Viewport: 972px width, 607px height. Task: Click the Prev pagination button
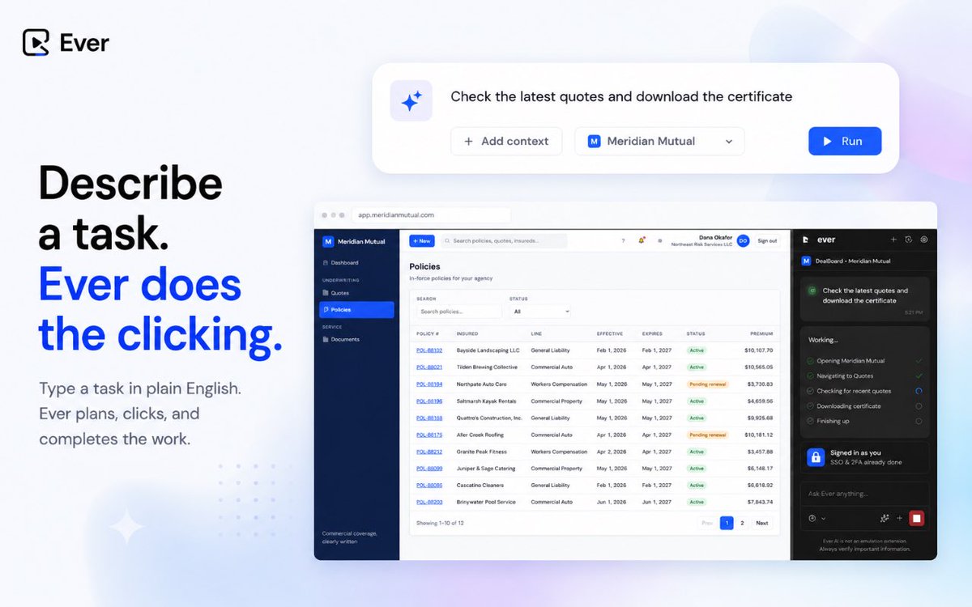707,524
